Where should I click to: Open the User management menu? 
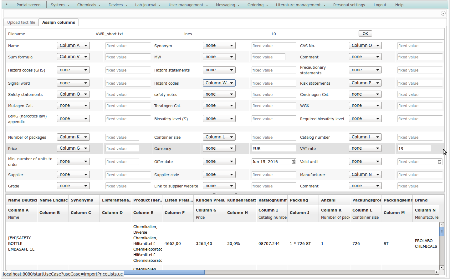[x=188, y=5]
